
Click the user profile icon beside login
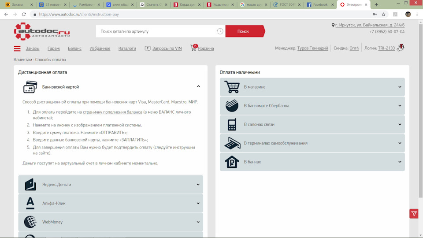tap(400, 48)
